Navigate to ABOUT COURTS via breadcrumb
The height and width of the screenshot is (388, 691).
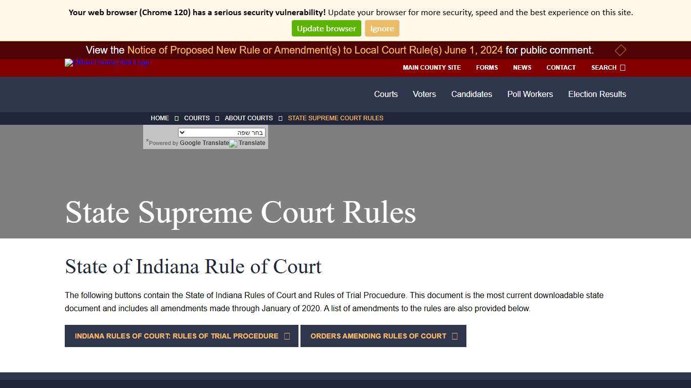(248, 118)
